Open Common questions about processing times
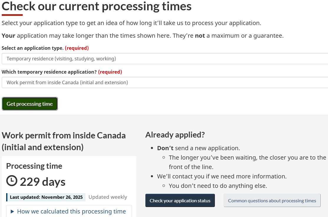This screenshot has width=328, height=217. (x=272, y=201)
